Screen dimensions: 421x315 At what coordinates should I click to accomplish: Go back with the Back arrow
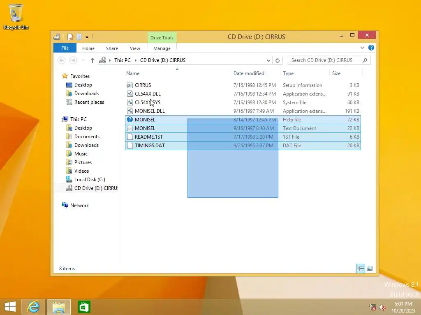[x=62, y=60]
